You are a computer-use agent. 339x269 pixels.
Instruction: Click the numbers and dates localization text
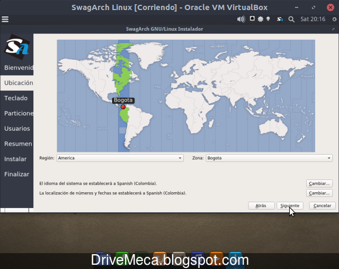113,193
